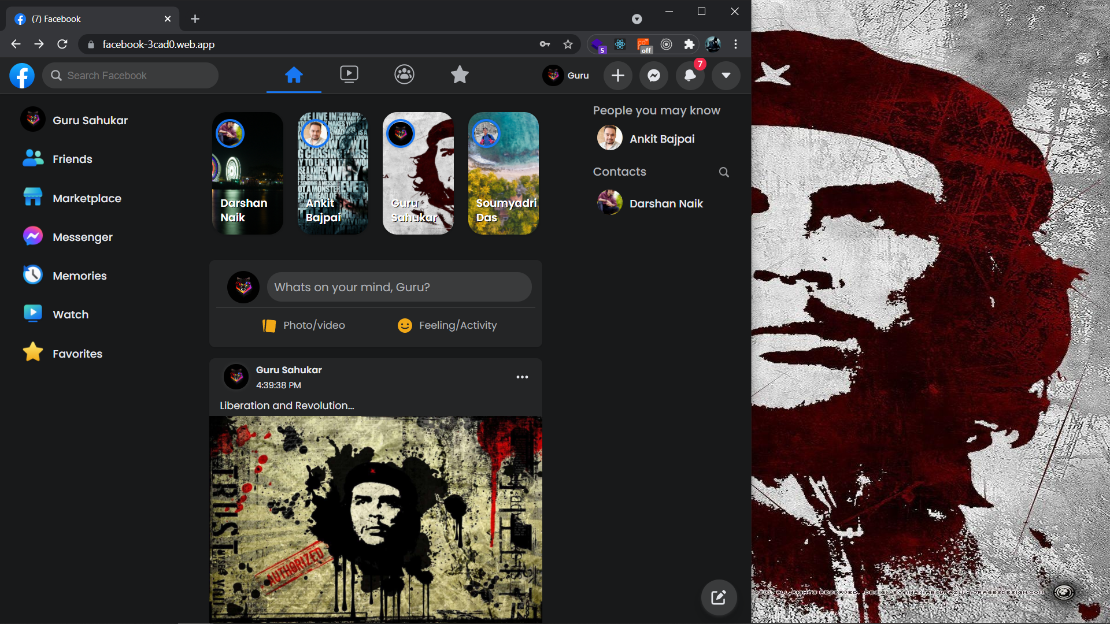Close the Facebook browser tab
Screen dimensions: 1110x624
[168, 19]
